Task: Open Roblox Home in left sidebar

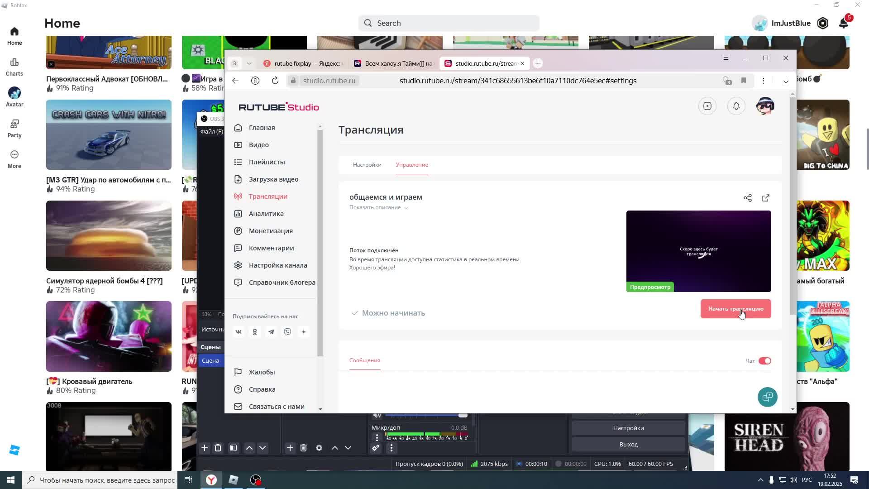Action: [x=14, y=36]
